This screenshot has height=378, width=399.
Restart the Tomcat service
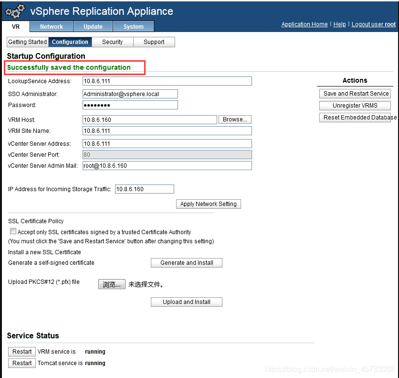(x=22, y=363)
